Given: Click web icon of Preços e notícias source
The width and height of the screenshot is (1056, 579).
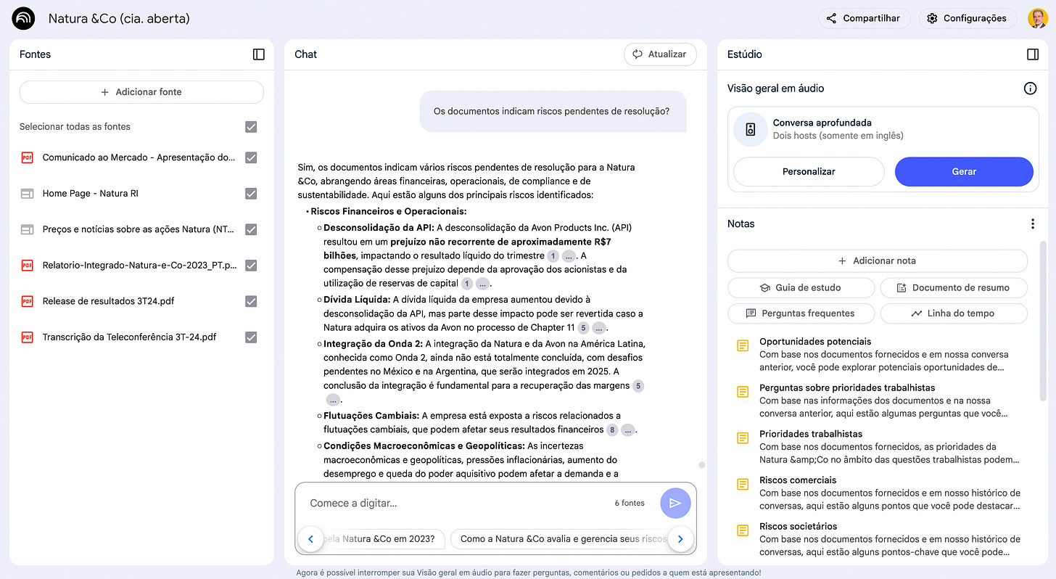Looking at the screenshot, I should coord(27,229).
